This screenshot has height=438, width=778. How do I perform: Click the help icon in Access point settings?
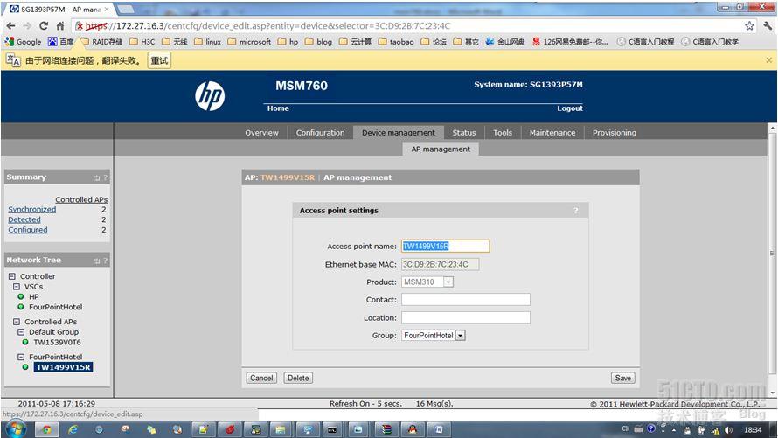point(575,211)
